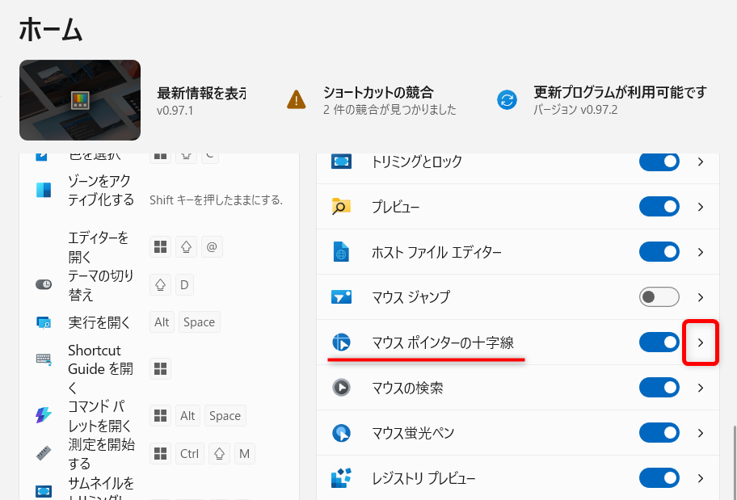Open マウス ポインターの十字線 settings via chevron
Screen dimensions: 737x500
pos(700,342)
